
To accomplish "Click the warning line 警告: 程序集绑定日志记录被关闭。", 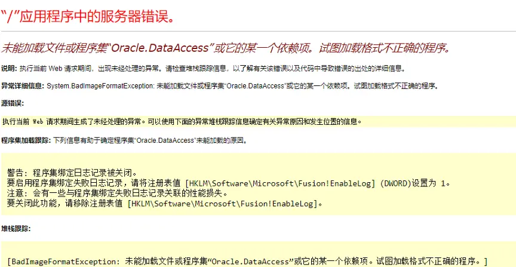I will 72,172.
